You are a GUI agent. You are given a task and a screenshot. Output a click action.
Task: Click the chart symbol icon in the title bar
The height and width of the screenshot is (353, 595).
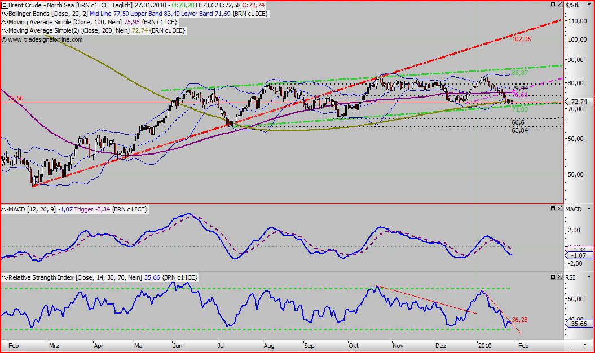click(x=4, y=5)
